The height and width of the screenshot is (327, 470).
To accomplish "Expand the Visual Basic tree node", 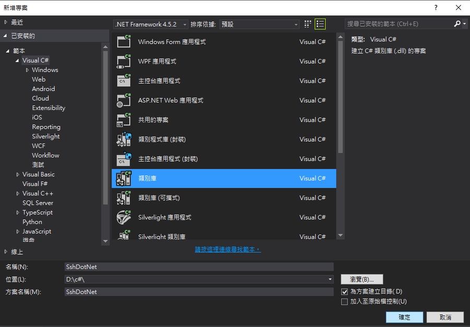I will click(18, 174).
